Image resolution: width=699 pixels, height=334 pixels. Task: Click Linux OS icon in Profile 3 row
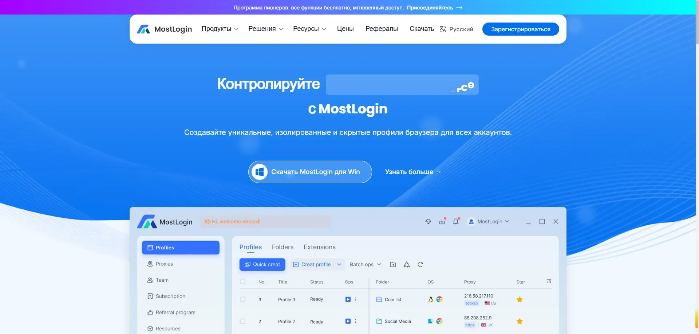point(431,299)
